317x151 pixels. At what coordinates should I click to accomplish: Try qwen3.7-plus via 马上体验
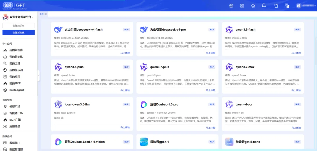tap(211, 90)
